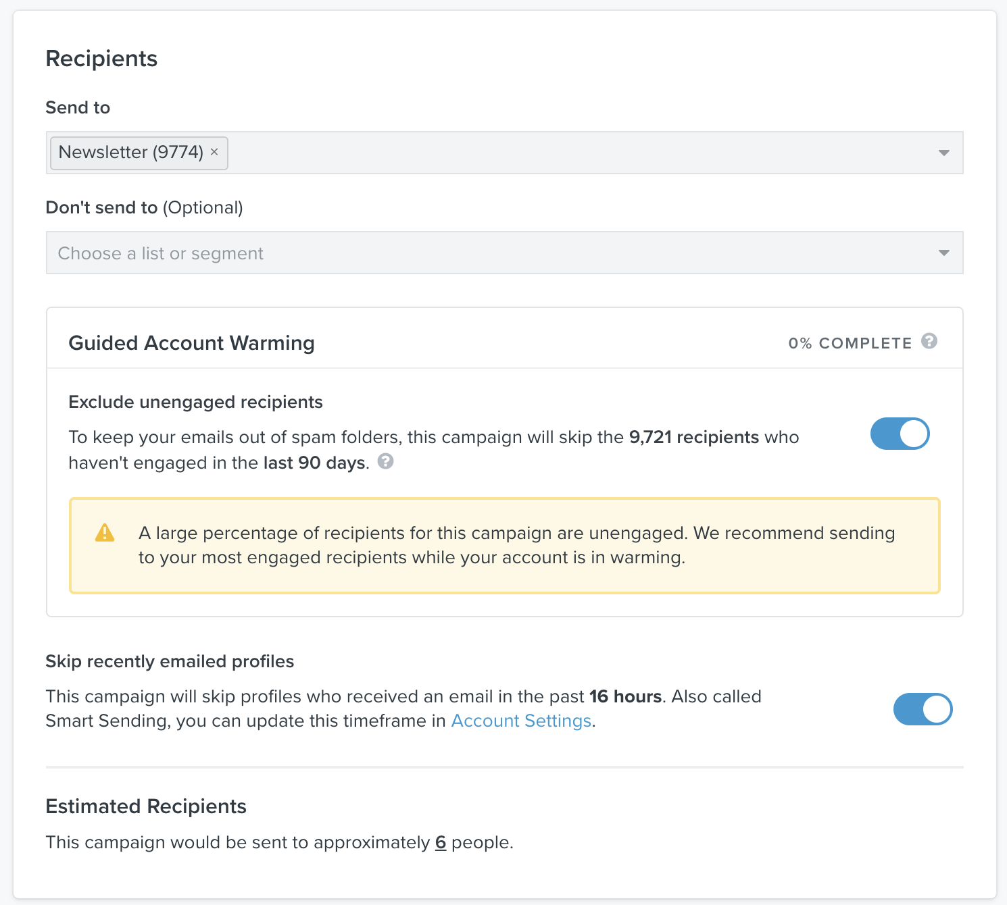Click empty area of Send to field
1007x905 pixels.
(574, 153)
